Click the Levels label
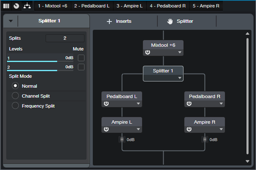The height and width of the screenshot is (170, 256). click(x=16, y=49)
